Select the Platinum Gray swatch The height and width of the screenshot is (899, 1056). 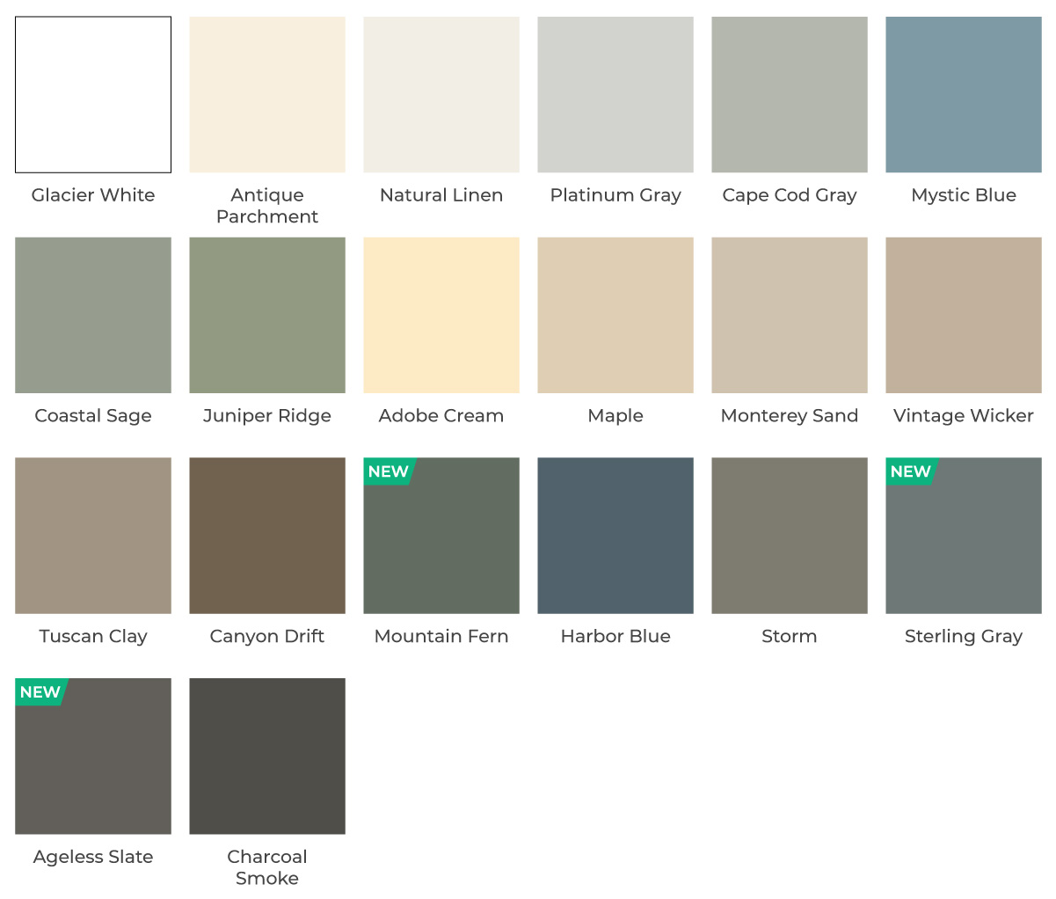(615, 93)
